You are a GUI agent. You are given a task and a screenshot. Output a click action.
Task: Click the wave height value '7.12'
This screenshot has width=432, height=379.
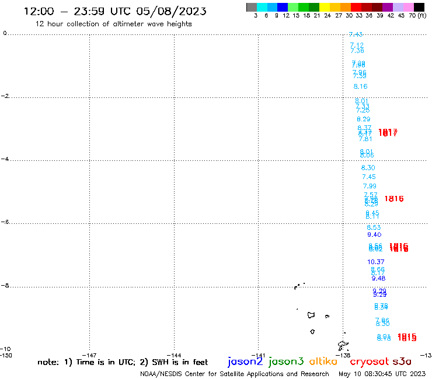point(357,45)
